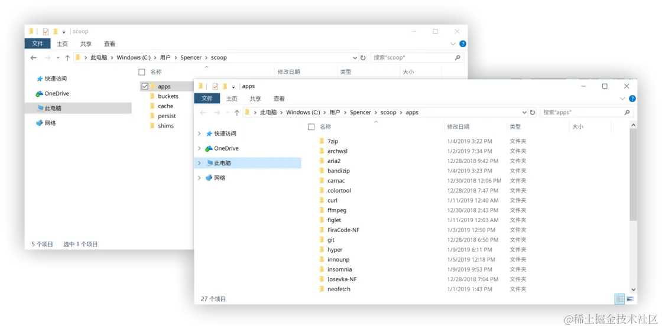Click the ffmpeg folder icon
The image size is (662, 329).
click(x=322, y=210)
